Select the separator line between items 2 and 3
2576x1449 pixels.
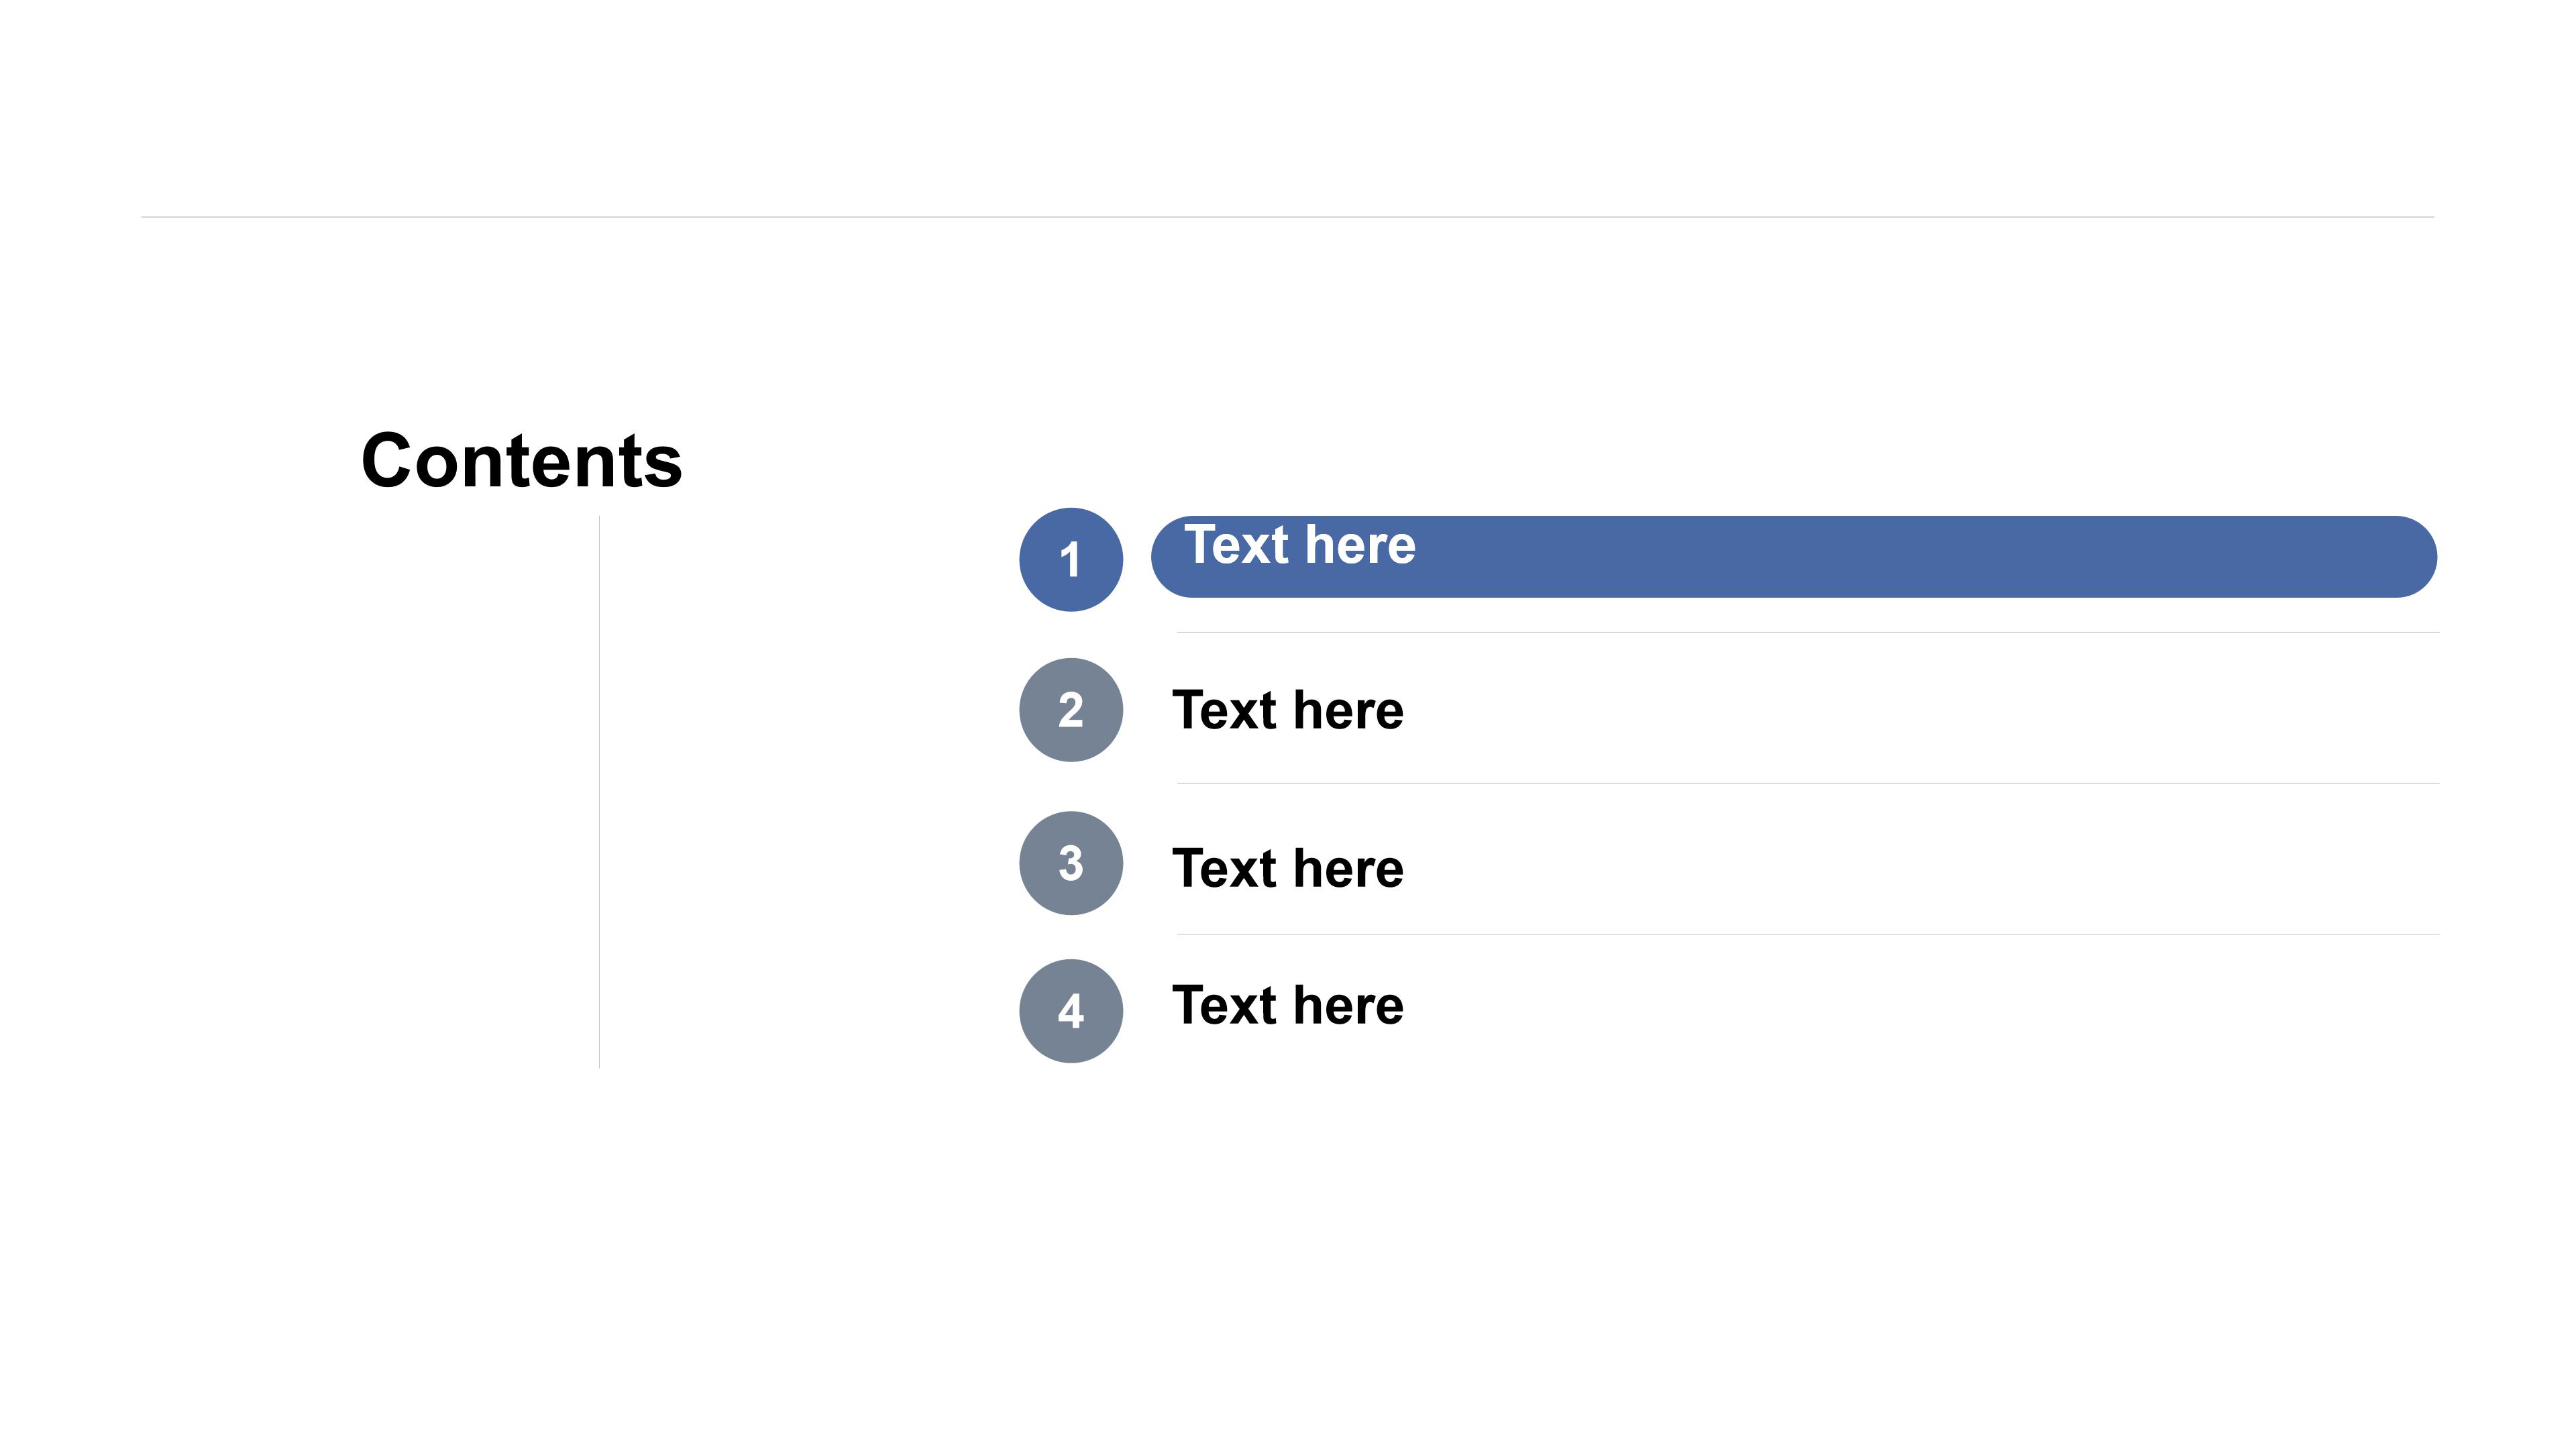point(1807,783)
